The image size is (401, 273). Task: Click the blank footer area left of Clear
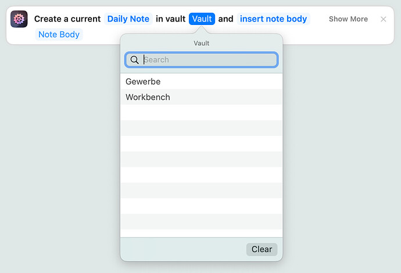180,249
